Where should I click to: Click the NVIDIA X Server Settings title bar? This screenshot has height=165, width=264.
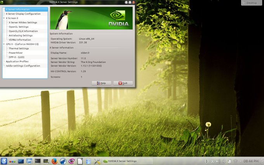pos(64,2)
